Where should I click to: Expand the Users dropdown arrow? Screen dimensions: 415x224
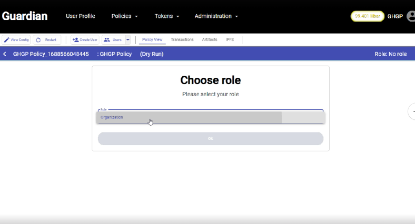(128, 40)
